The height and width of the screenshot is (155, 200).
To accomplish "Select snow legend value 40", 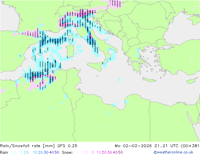I will coord(115,152).
